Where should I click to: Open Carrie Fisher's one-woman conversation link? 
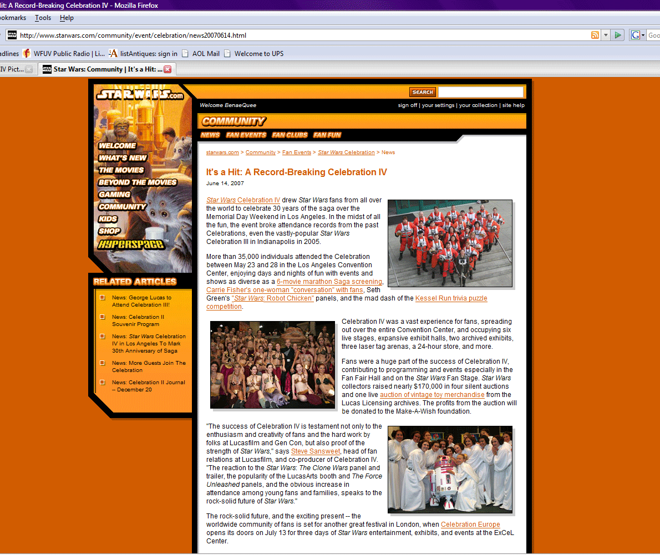pyautogui.click(x=285, y=290)
